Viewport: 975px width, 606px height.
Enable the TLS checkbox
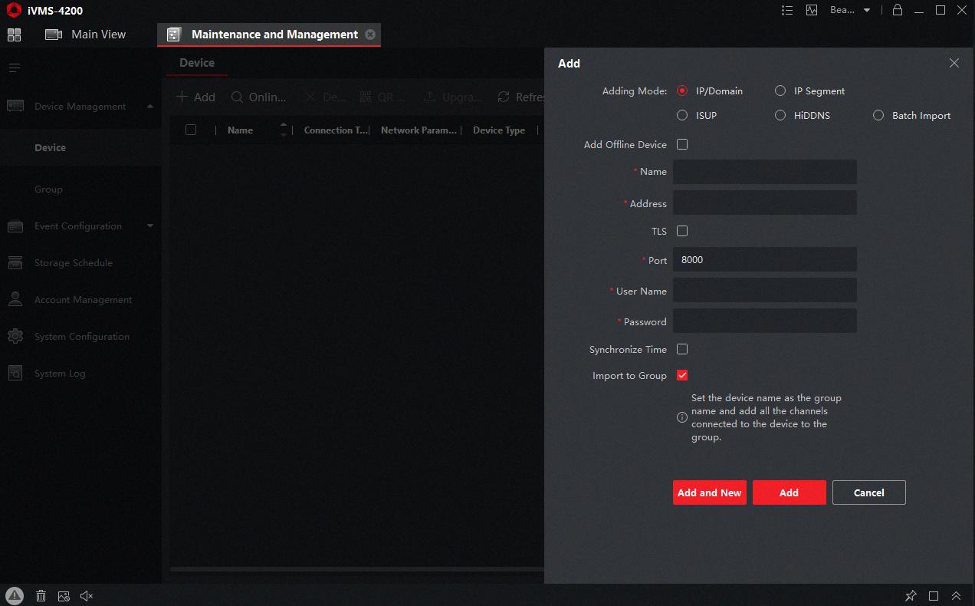682,231
